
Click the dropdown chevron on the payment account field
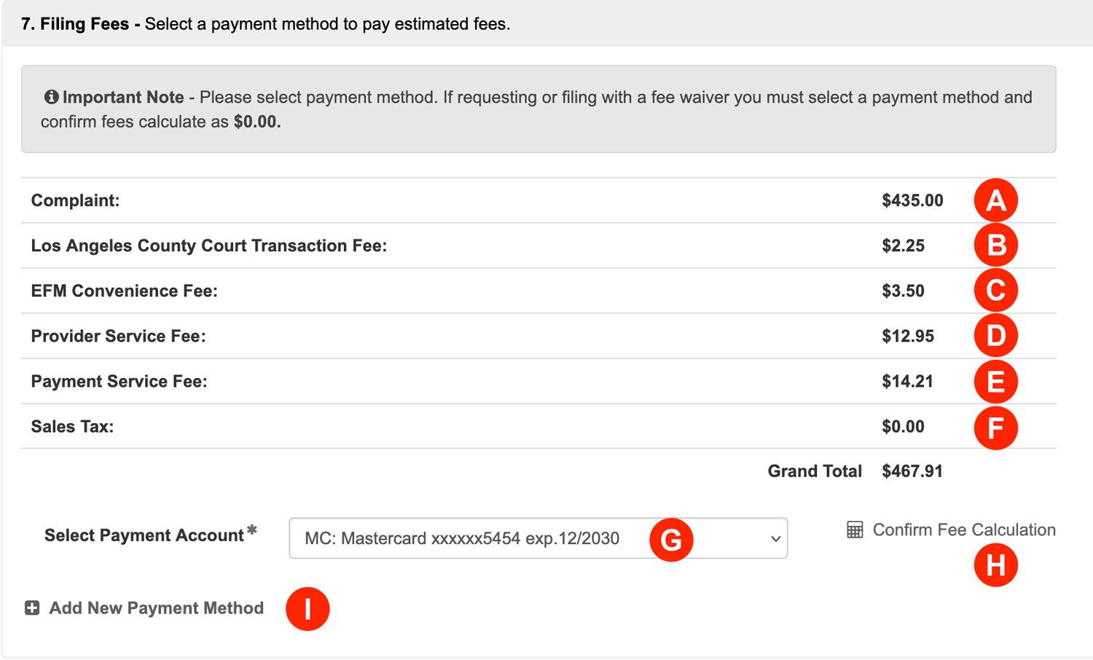(774, 539)
